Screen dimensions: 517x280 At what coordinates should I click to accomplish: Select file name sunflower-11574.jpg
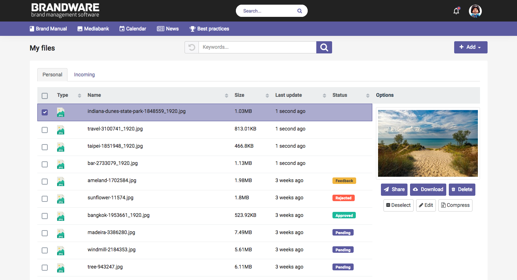(111, 198)
